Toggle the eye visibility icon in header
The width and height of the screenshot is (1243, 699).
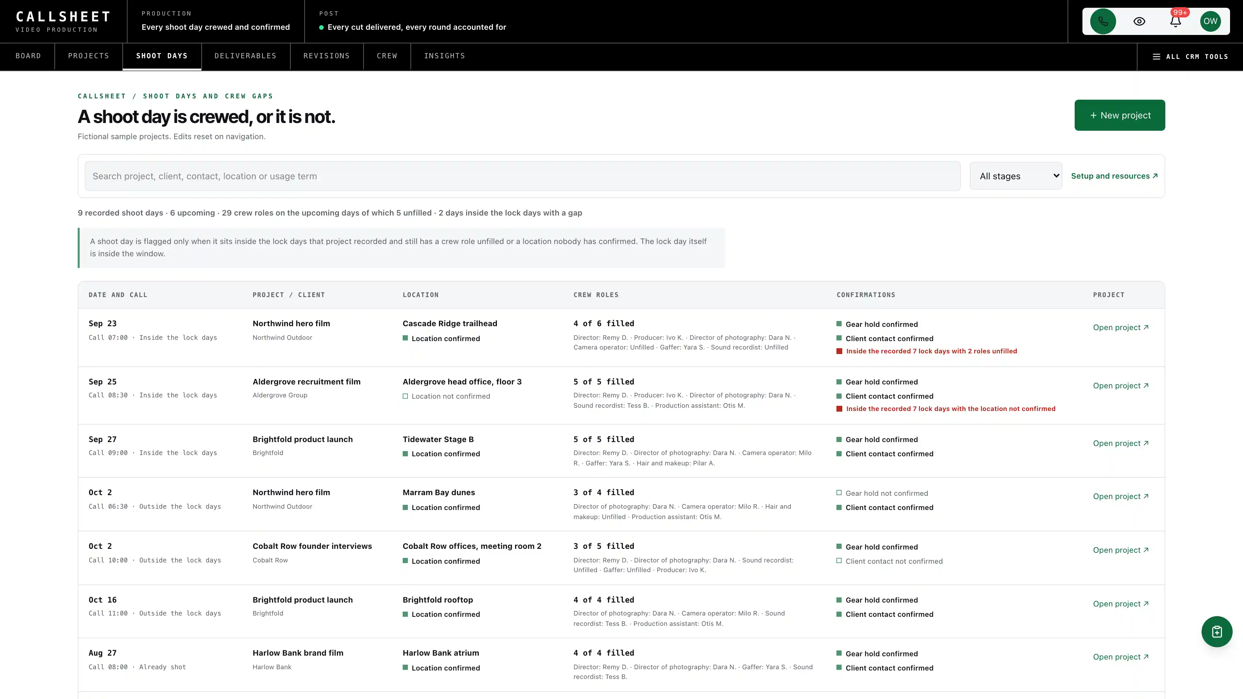click(x=1139, y=21)
